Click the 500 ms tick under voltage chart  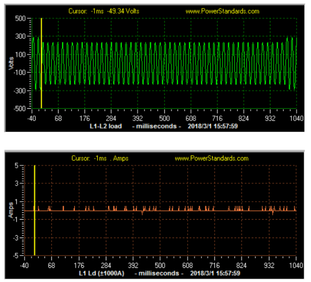[x=164, y=118]
